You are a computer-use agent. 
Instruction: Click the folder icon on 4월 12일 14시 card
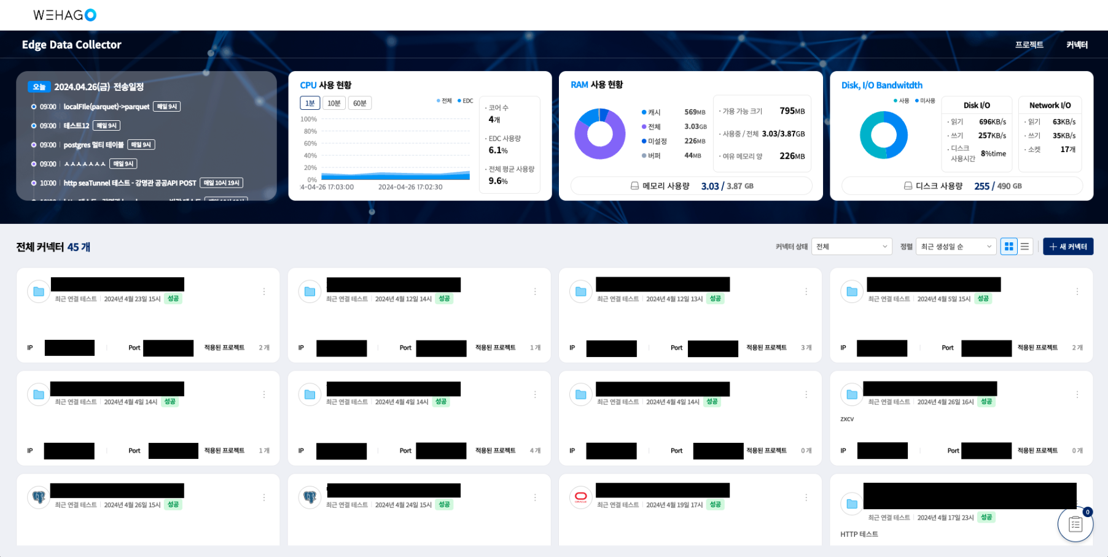pyautogui.click(x=310, y=291)
